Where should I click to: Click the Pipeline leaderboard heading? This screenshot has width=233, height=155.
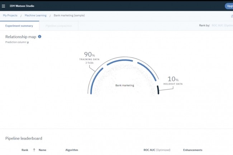(24, 139)
